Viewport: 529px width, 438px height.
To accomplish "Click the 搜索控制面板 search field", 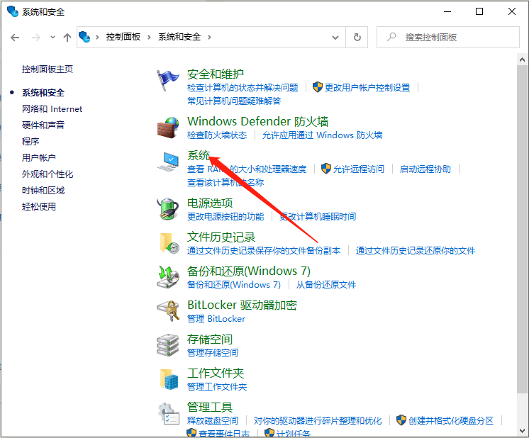I will click(448, 37).
